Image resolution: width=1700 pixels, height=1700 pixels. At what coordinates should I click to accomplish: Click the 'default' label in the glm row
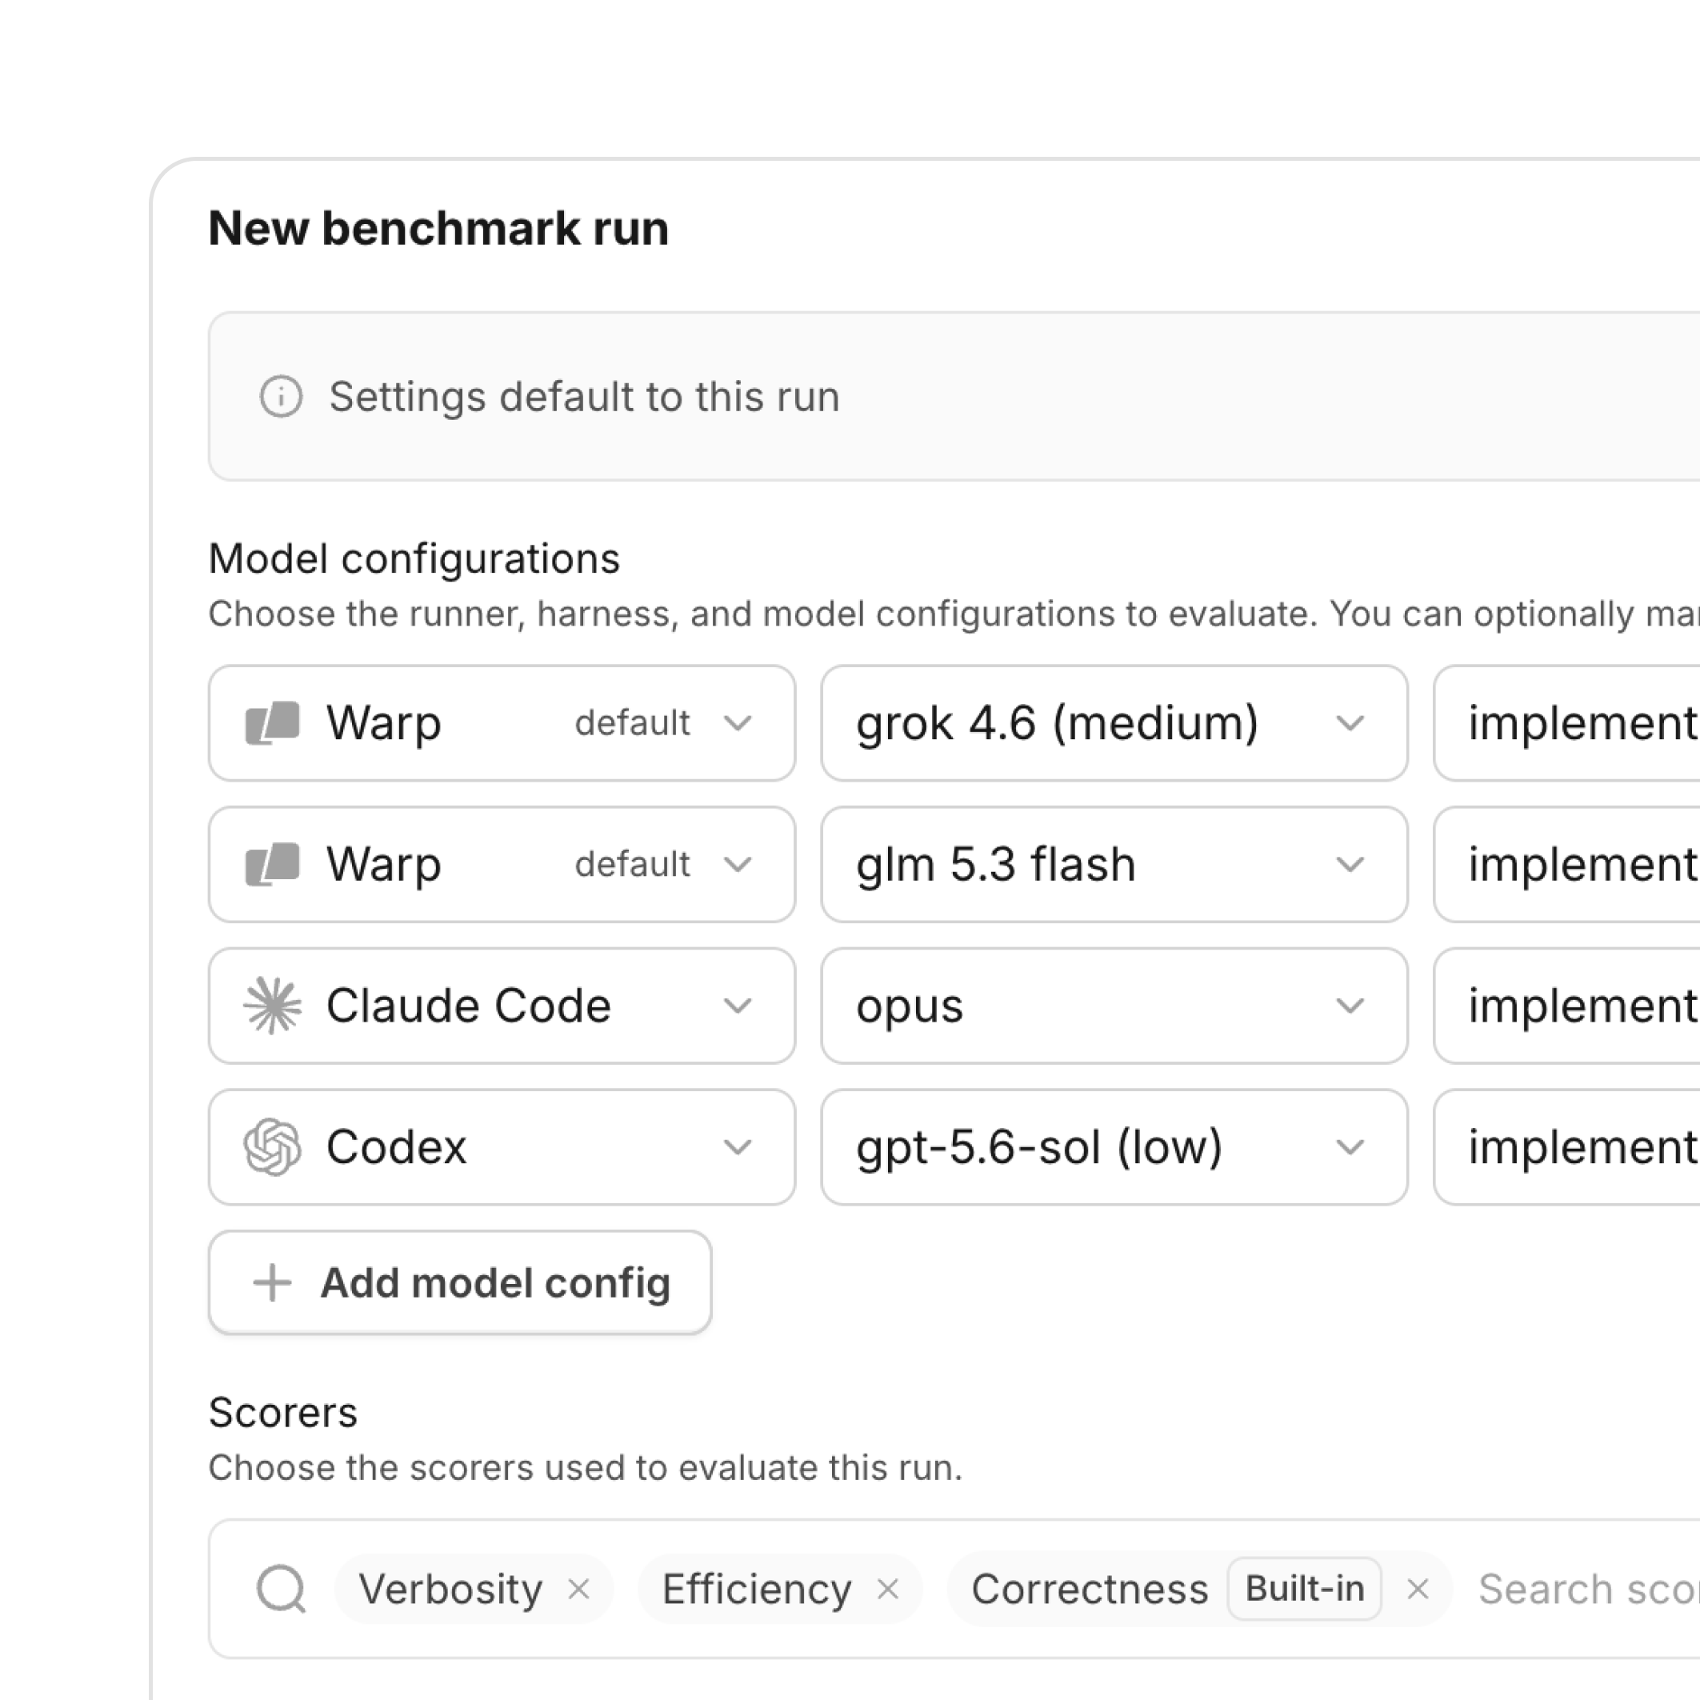(x=632, y=864)
